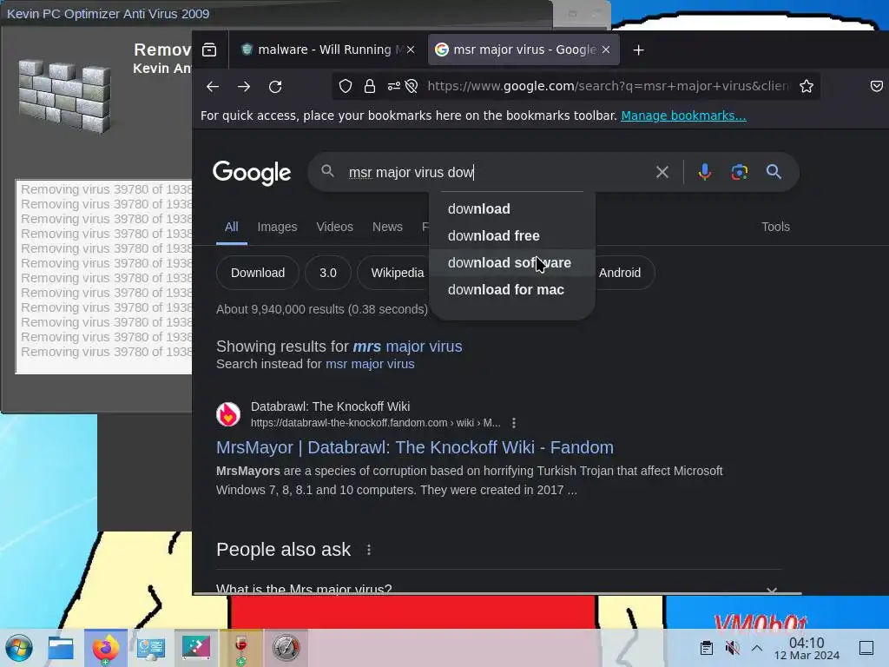This screenshot has height=667, width=889.
Task: Bookmark this page with star icon
Action: click(807, 86)
